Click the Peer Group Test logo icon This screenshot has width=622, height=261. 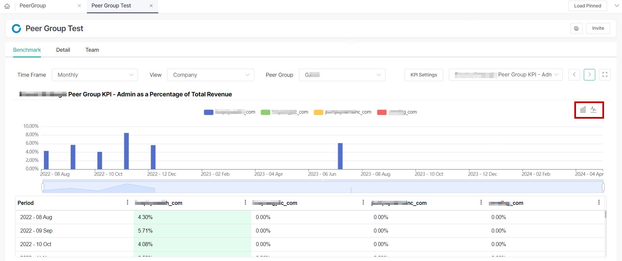pyautogui.click(x=16, y=29)
